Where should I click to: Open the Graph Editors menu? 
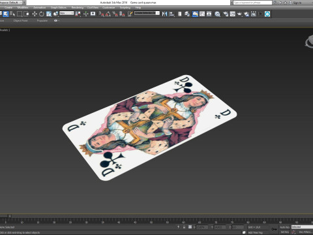(x=59, y=7)
